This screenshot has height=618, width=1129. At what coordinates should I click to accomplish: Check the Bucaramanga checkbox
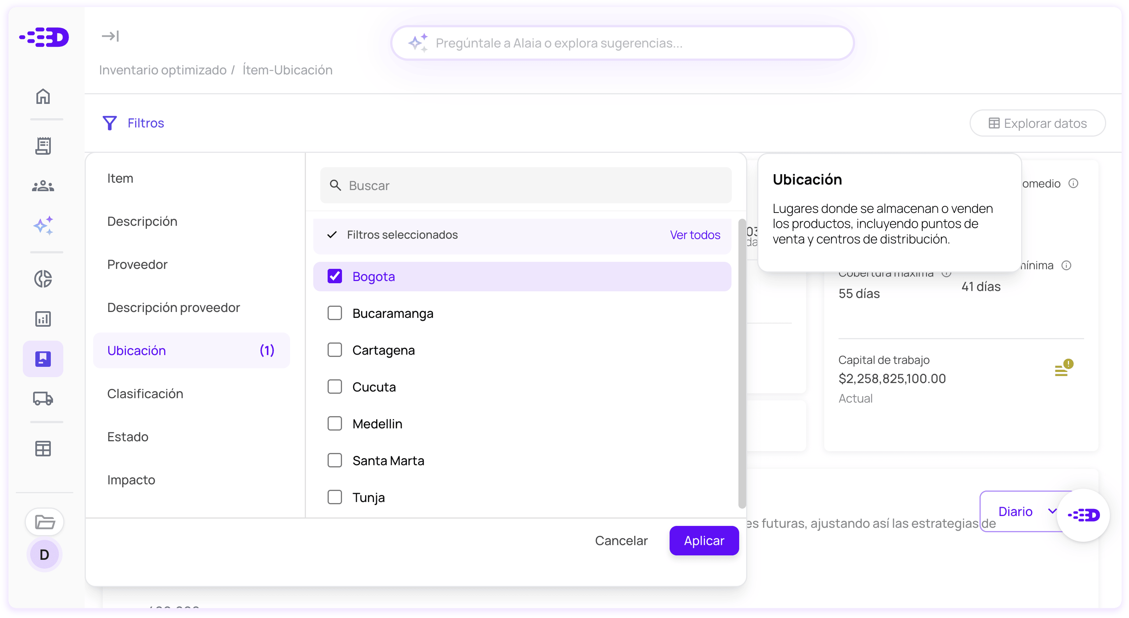tap(335, 313)
